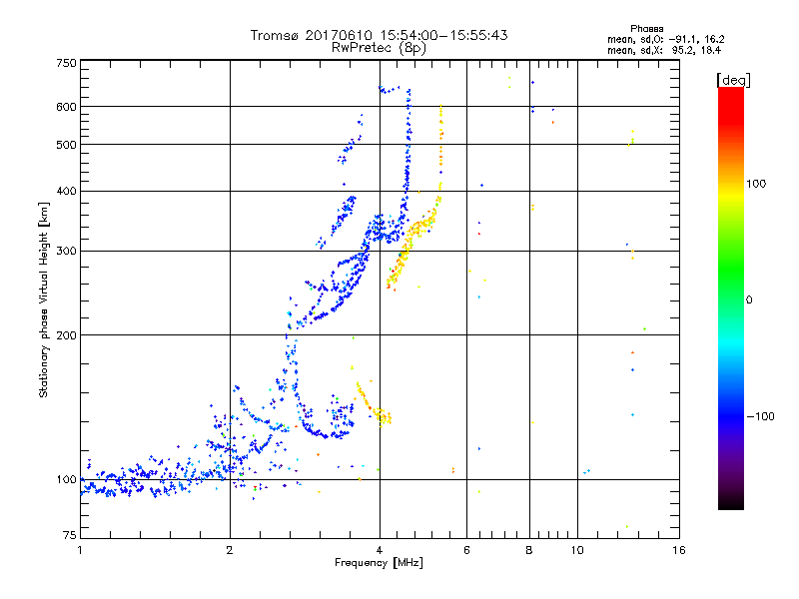
Task: Click the 200 km tick label on the y-axis
Action: (66, 335)
